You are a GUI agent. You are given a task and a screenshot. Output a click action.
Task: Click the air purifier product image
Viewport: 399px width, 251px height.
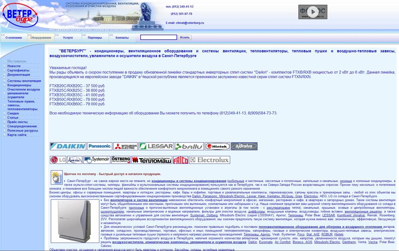pyautogui.click(x=75, y=221)
